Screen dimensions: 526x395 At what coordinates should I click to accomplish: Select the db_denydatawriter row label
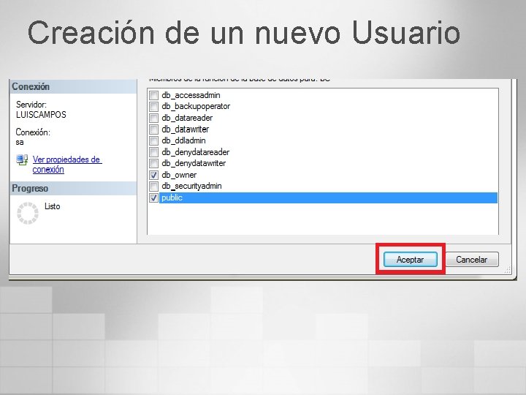pyautogui.click(x=194, y=164)
